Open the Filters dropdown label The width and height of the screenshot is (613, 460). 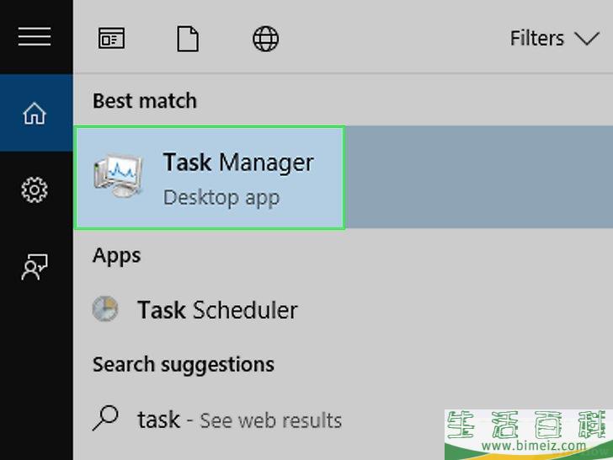click(x=537, y=39)
